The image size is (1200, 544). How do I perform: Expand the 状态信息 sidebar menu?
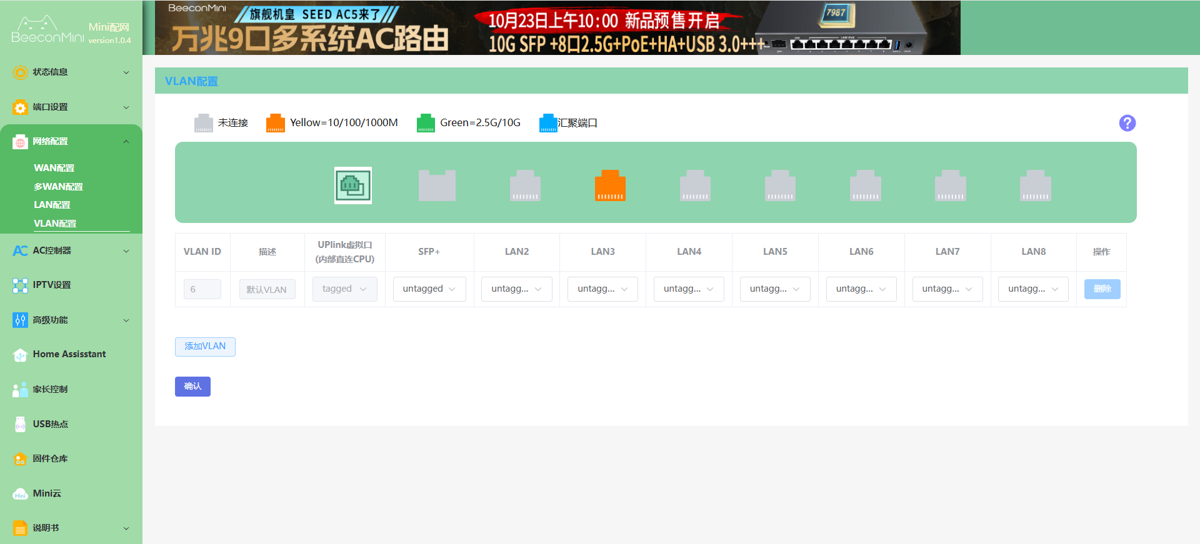pyautogui.click(x=71, y=72)
